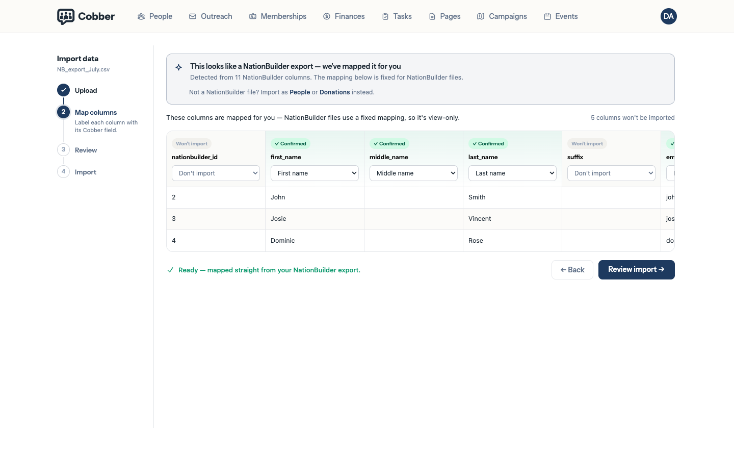Viewport: 734px width, 459px height.
Task: Import as Donations link
Action: 335,92
